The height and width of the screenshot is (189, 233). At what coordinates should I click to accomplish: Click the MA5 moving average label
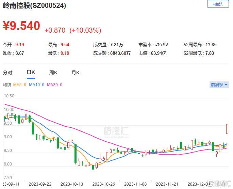[x=20, y=85]
